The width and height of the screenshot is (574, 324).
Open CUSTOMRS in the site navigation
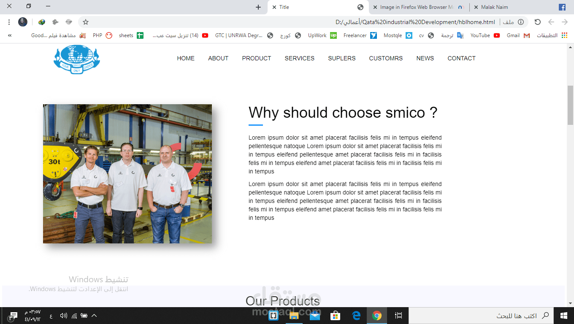point(386,58)
